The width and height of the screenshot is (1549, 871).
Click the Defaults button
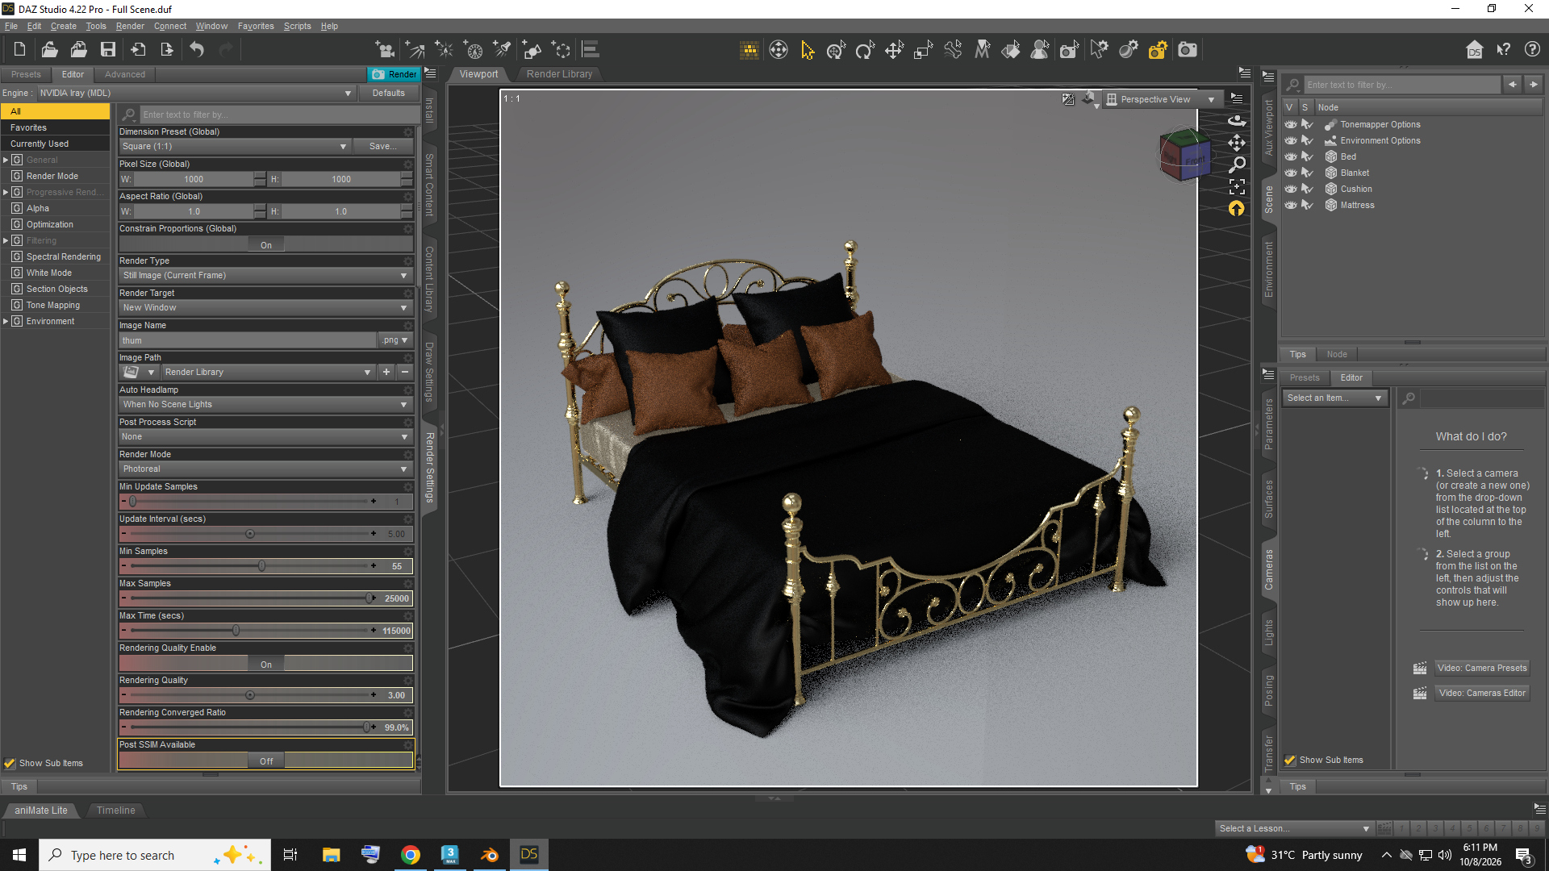389,93
